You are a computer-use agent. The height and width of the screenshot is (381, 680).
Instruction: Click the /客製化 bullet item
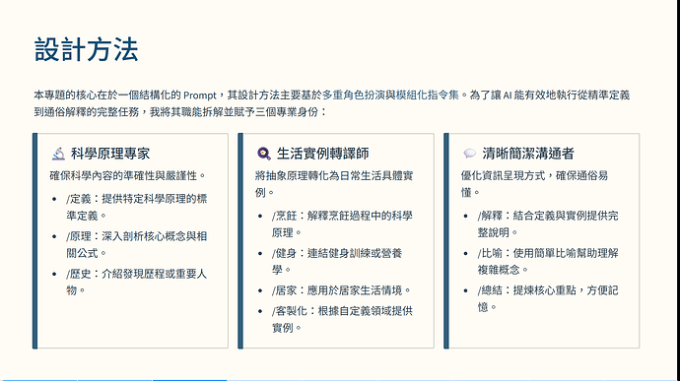click(342, 319)
